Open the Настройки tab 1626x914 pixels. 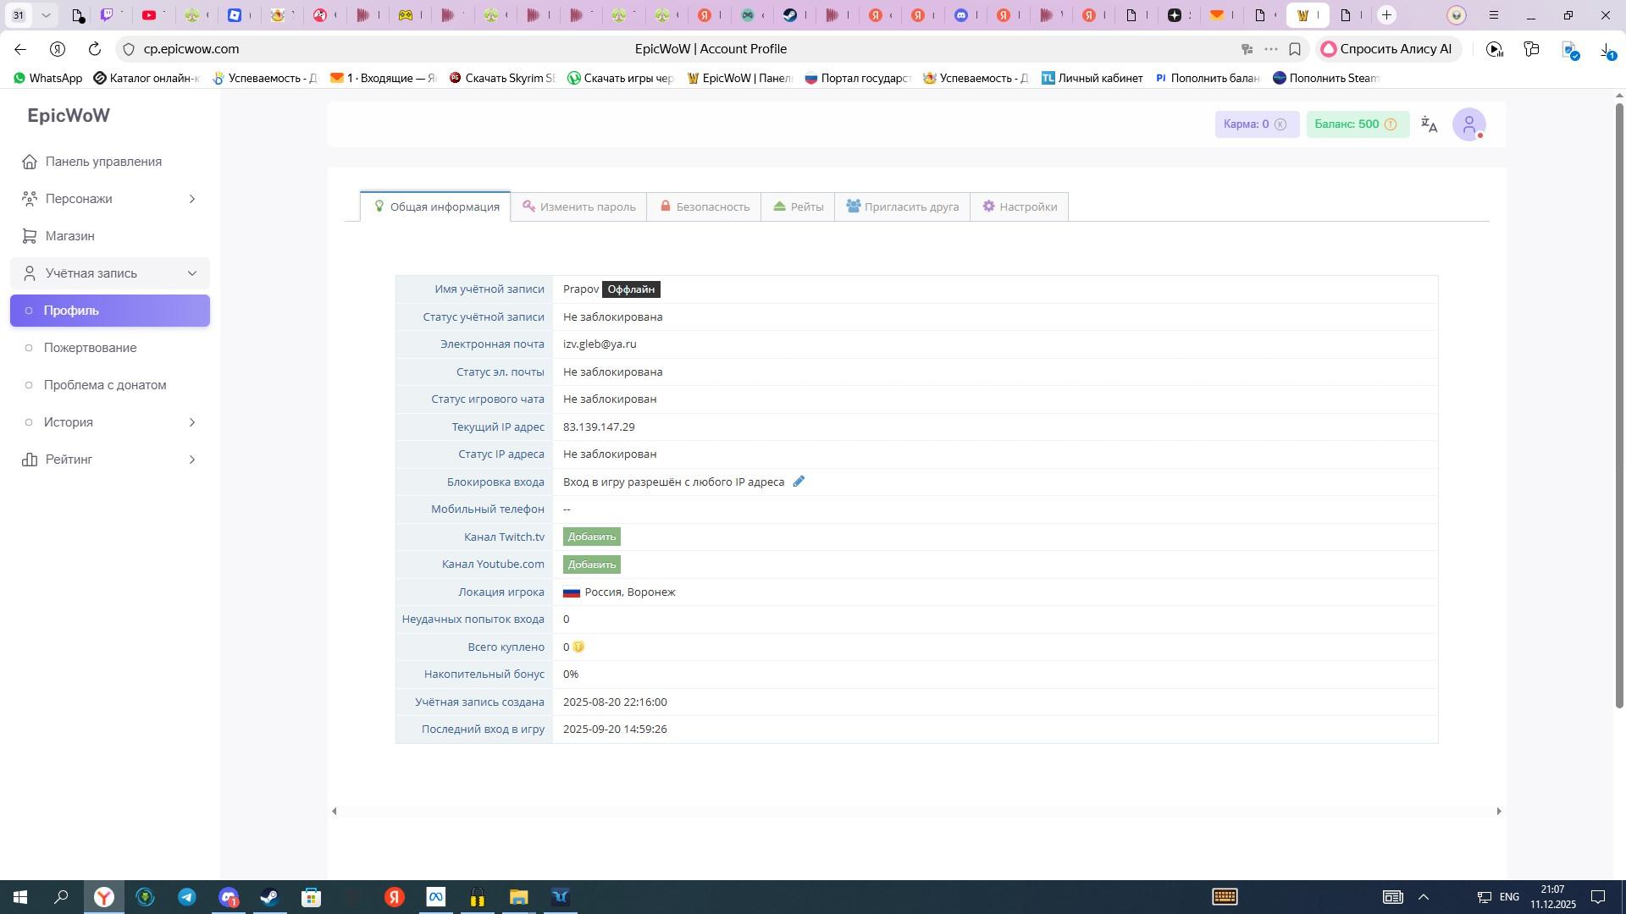point(1020,206)
